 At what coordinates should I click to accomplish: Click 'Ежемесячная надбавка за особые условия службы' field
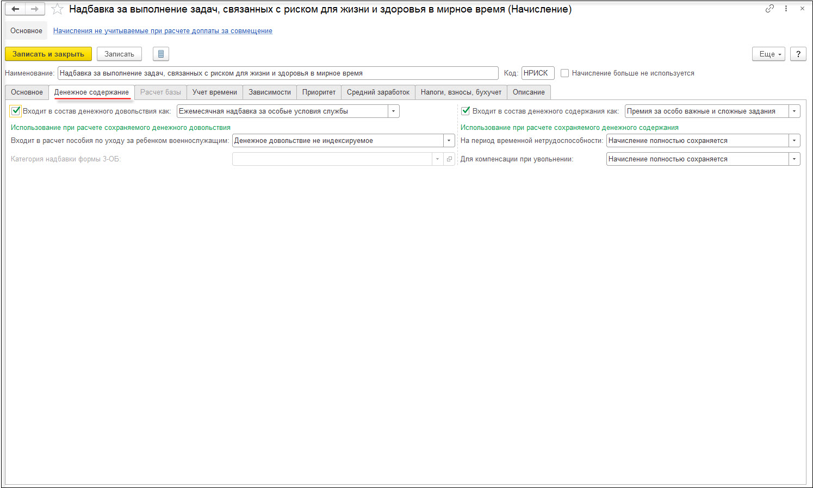(283, 111)
